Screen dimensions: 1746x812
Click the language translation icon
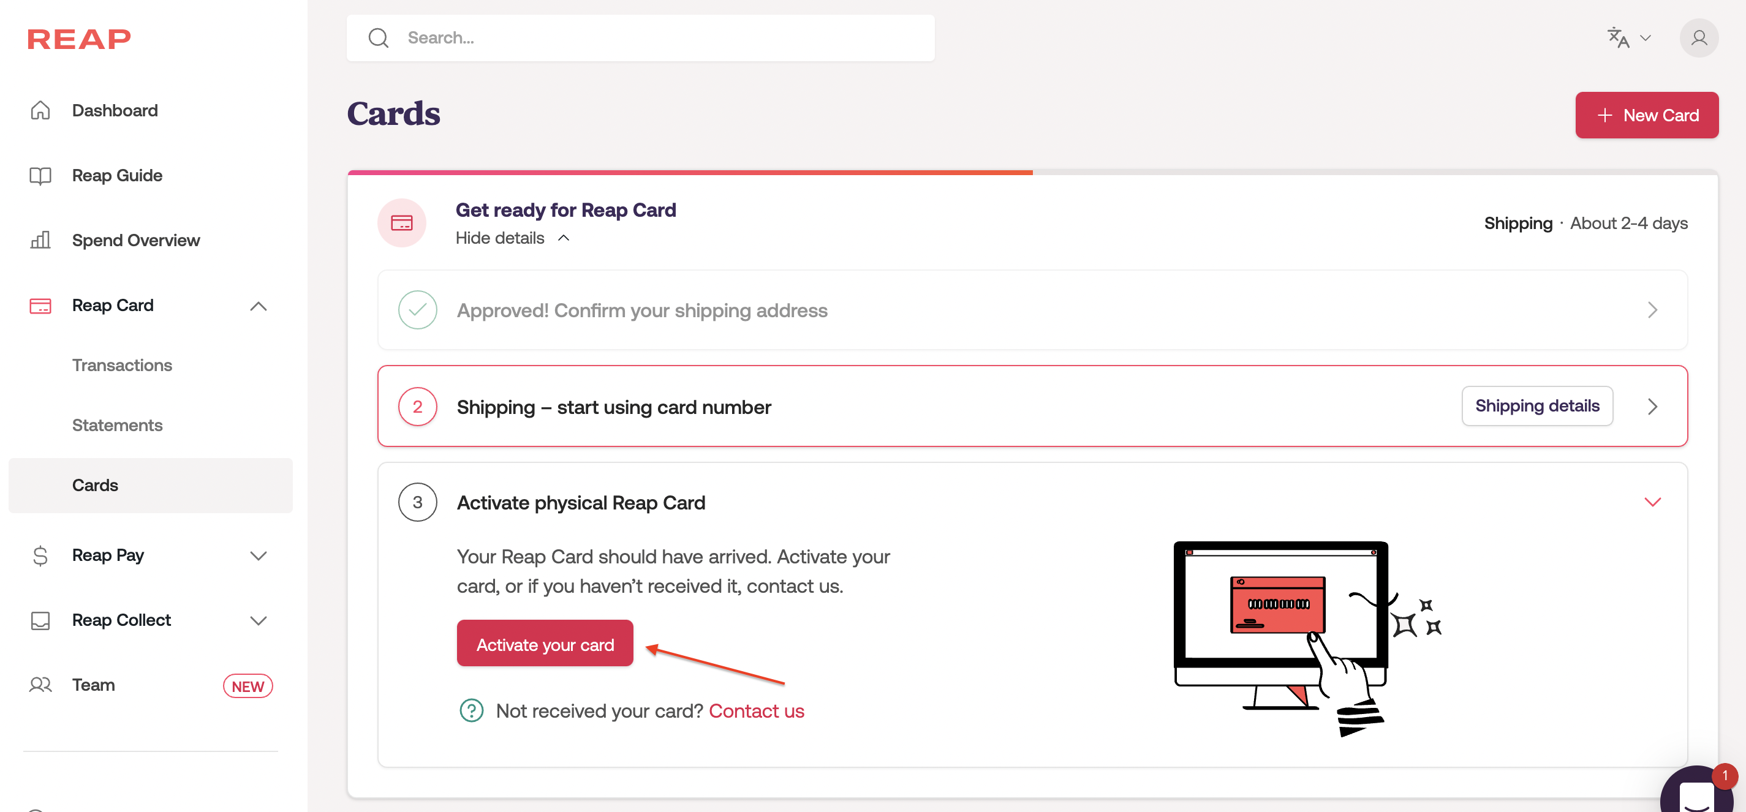point(1619,38)
